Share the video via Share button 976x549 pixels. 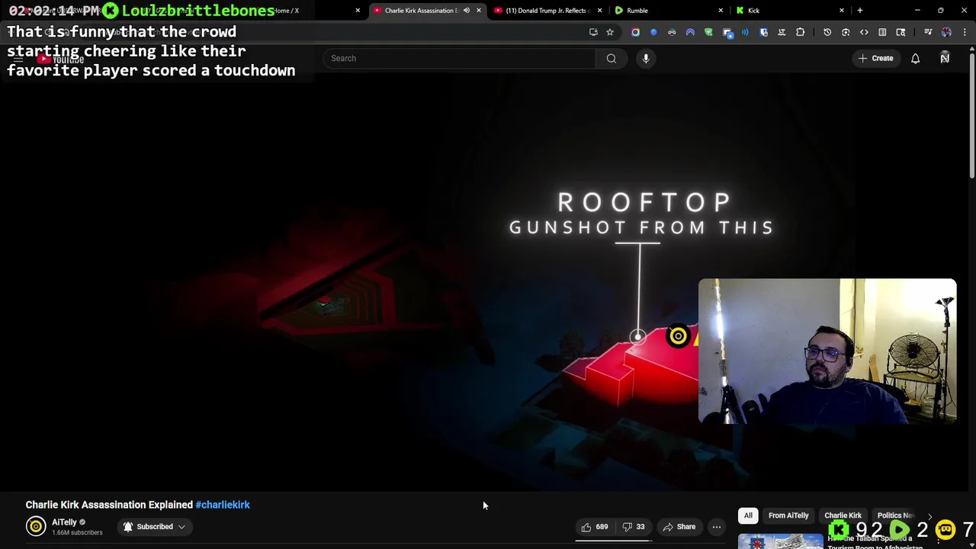679,527
